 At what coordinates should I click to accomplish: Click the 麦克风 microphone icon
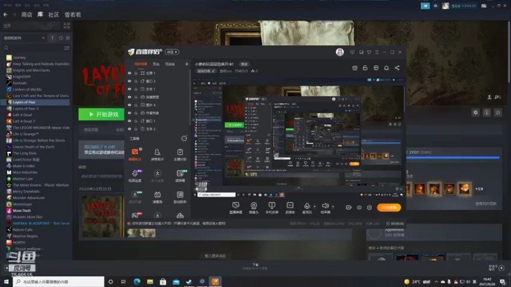[307, 207]
